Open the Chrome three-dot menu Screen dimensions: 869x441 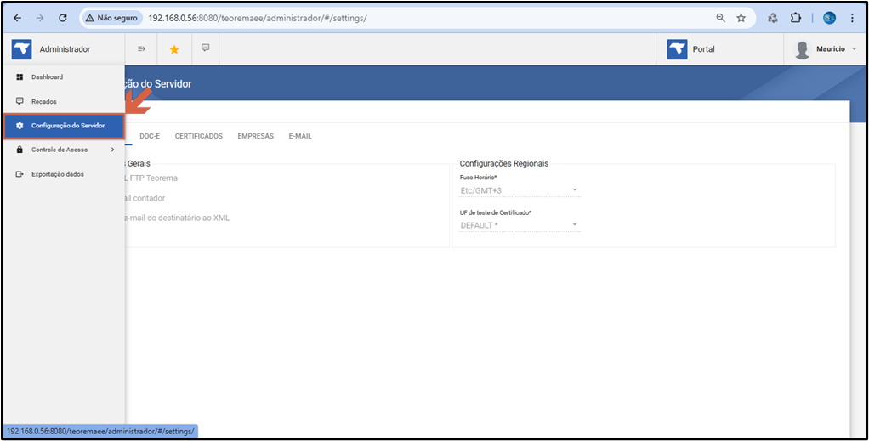click(x=852, y=18)
